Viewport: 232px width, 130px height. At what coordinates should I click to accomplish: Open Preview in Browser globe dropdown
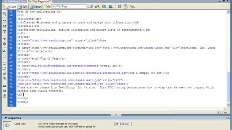pyautogui.click(x=111, y=6)
